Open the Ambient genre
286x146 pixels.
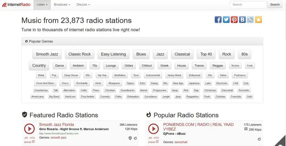point(78,66)
